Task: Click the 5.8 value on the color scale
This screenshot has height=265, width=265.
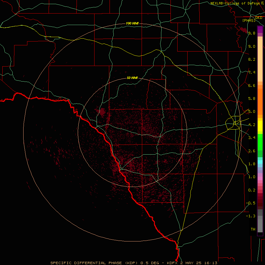Action: tap(252, 99)
